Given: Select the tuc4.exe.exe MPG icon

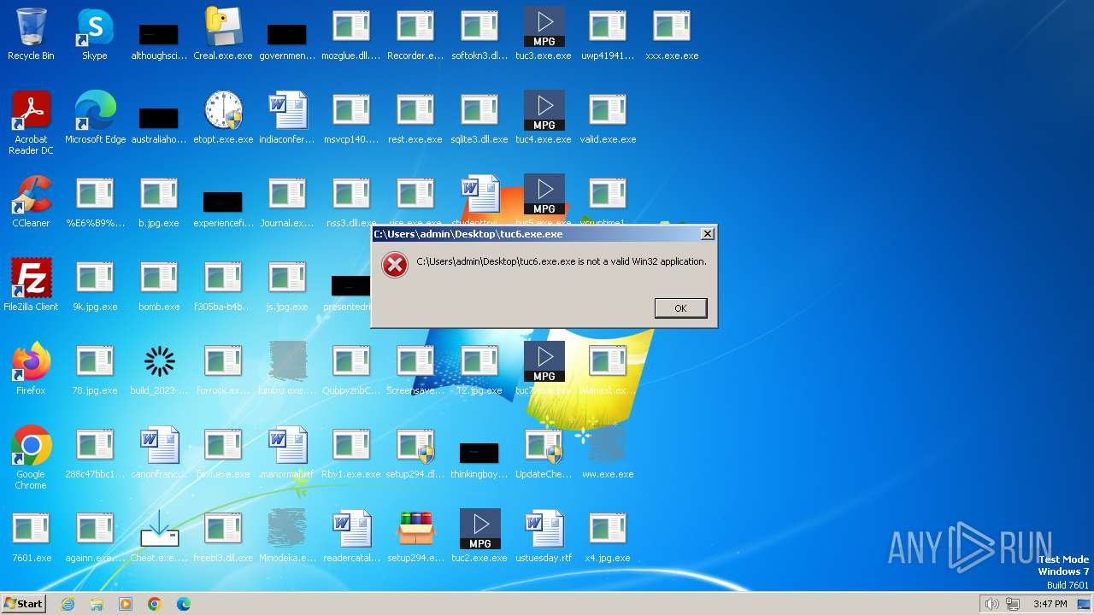Looking at the screenshot, I should [x=544, y=110].
